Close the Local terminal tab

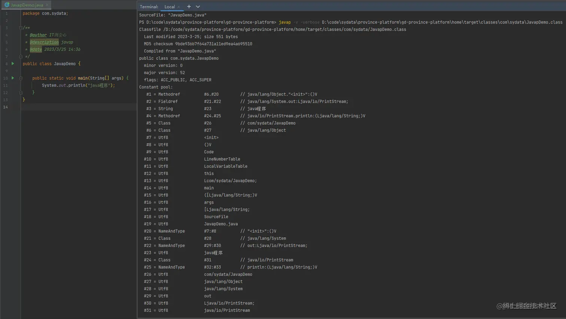pos(179,7)
